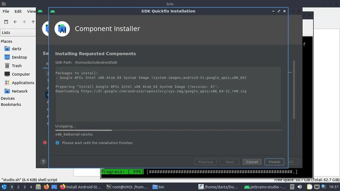Click the blue info icon beside wait message
Image resolution: width=340 pixels, height=191 pixels.
(57, 143)
